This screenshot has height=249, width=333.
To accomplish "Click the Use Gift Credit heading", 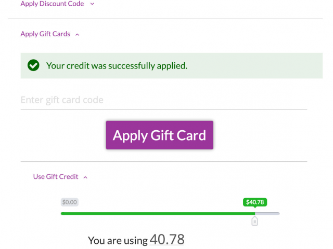I will click(56, 176).
